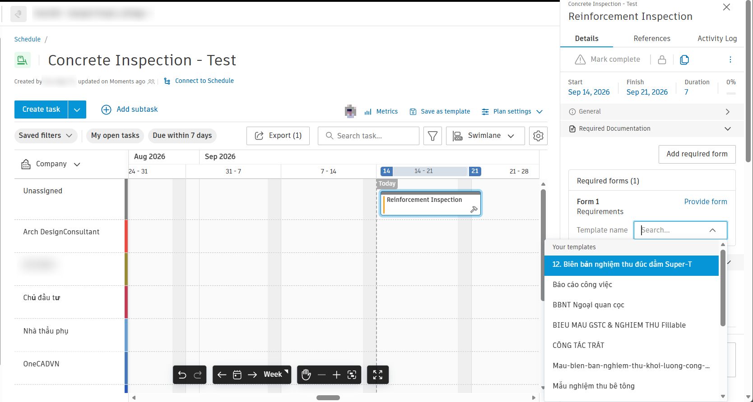Click the Add required form button

click(697, 154)
